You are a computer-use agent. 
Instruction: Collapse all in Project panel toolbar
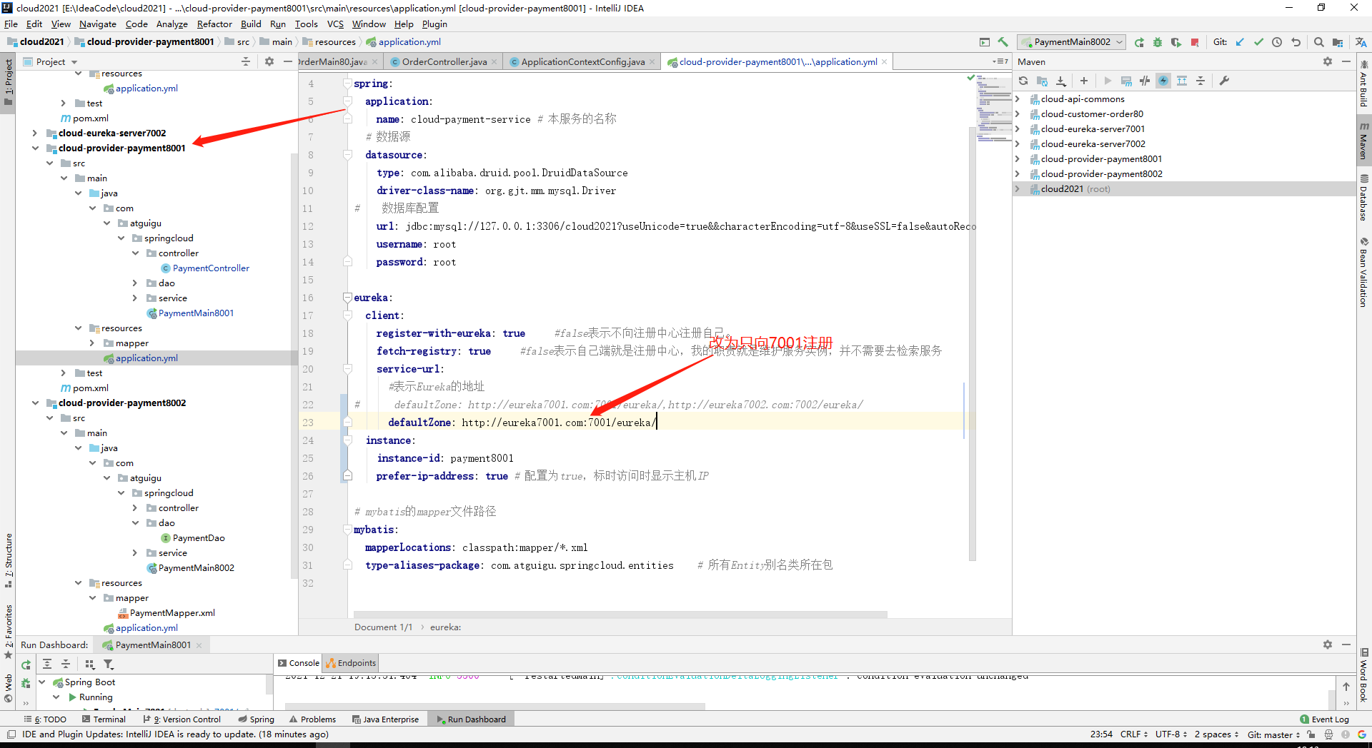[246, 62]
